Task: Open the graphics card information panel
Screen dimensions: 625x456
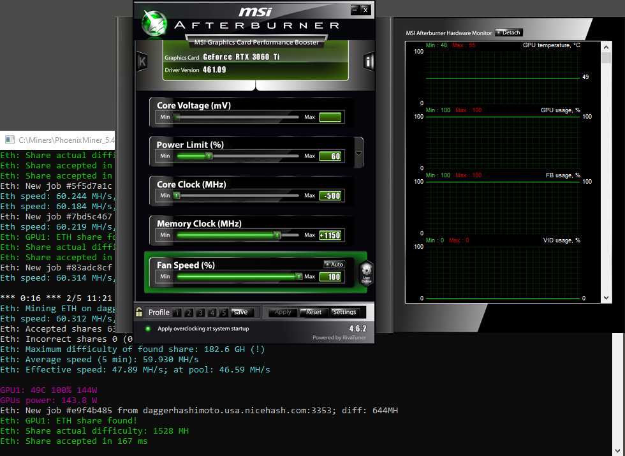Action: [369, 61]
